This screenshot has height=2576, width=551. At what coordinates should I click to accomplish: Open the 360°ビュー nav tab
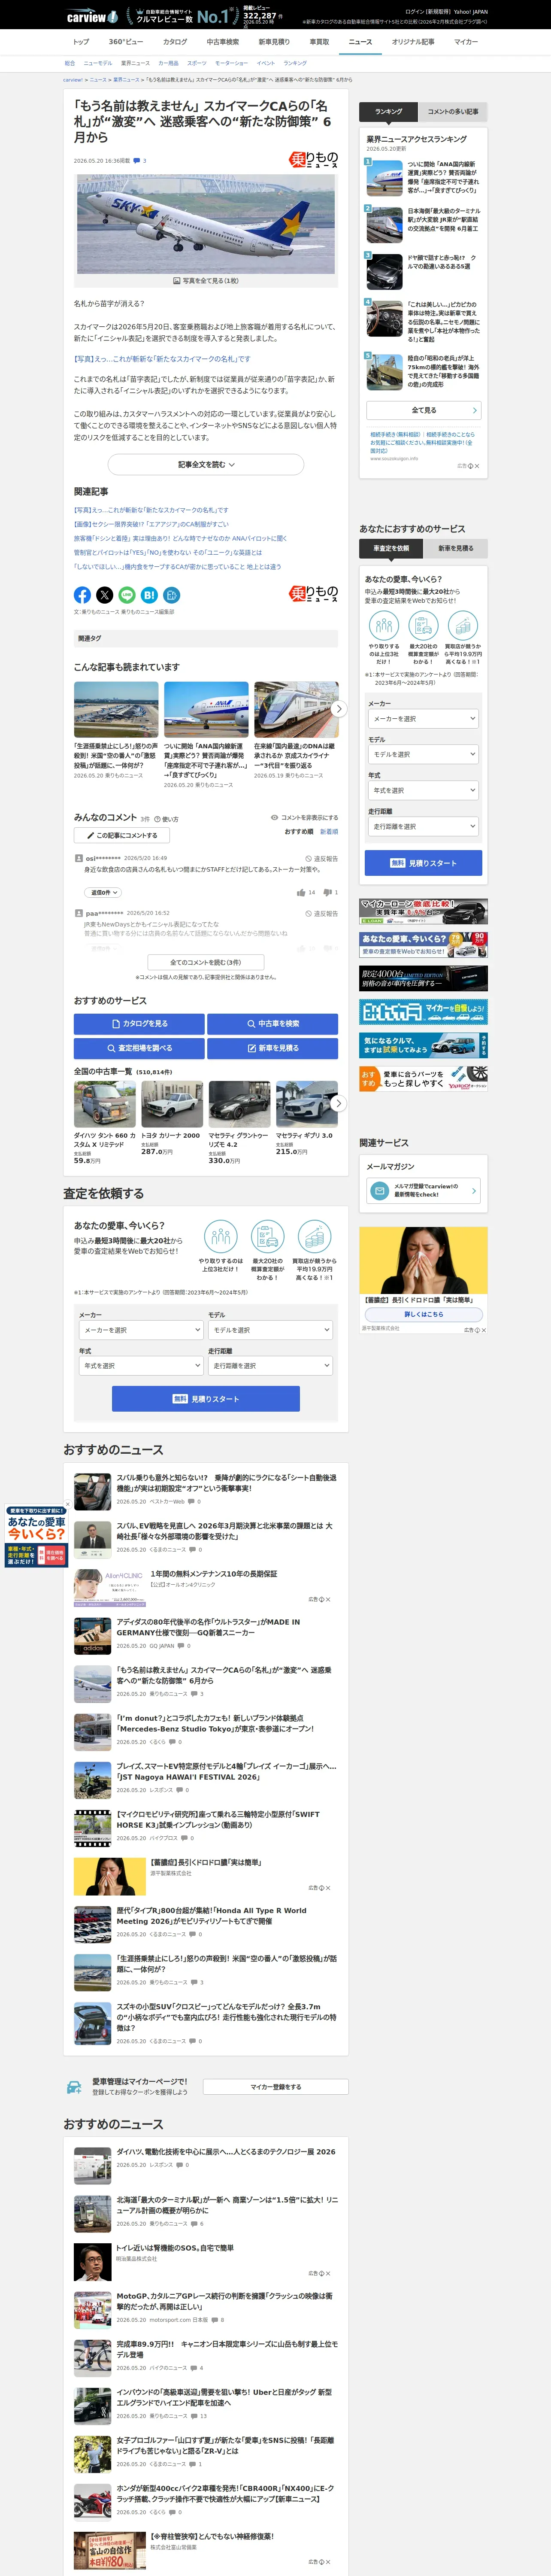pos(126,42)
